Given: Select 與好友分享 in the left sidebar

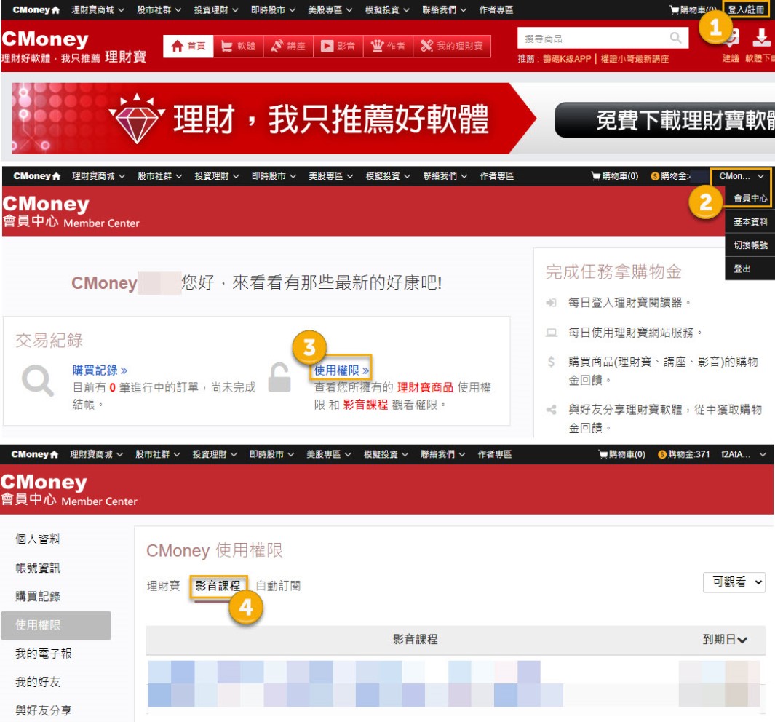Looking at the screenshot, I should (44, 710).
